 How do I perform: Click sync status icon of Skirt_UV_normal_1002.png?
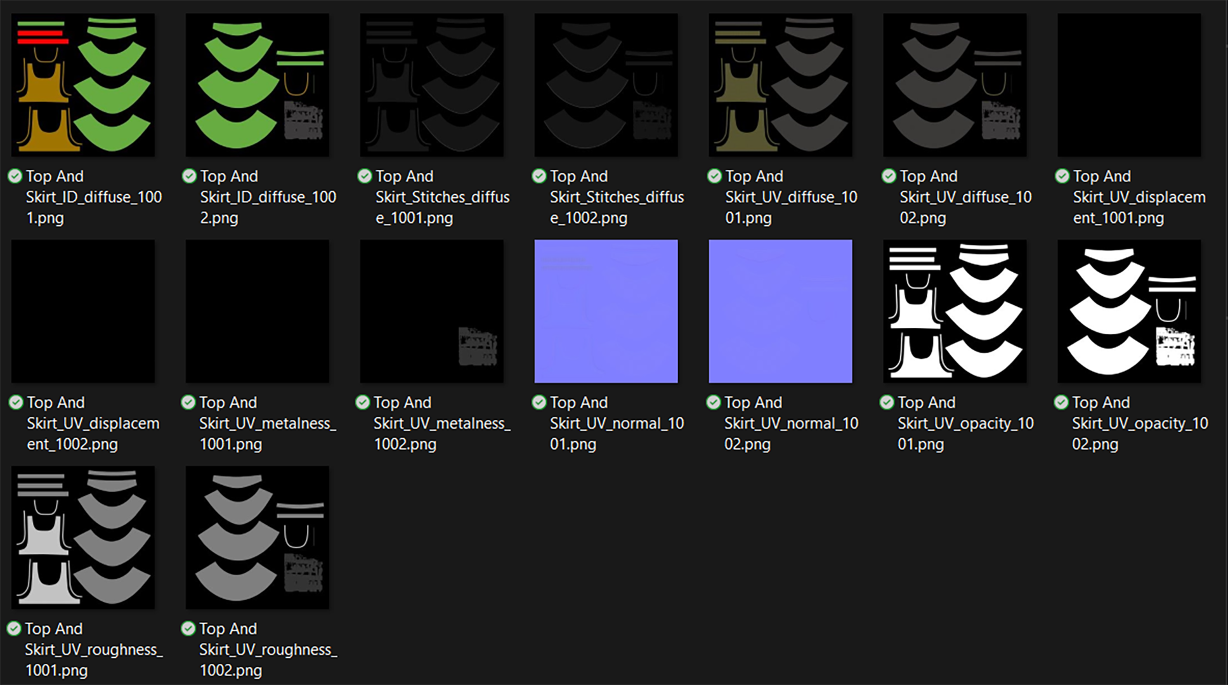(714, 402)
